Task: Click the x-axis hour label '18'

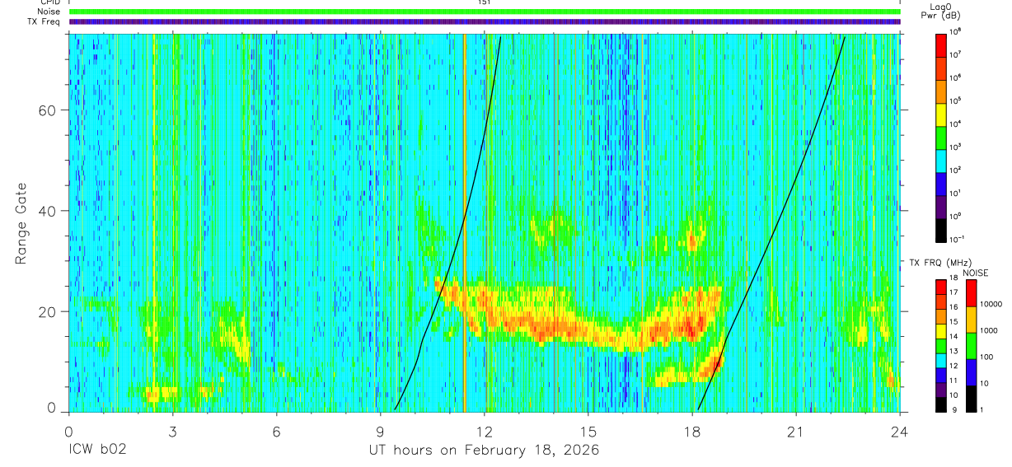Action: [692, 431]
